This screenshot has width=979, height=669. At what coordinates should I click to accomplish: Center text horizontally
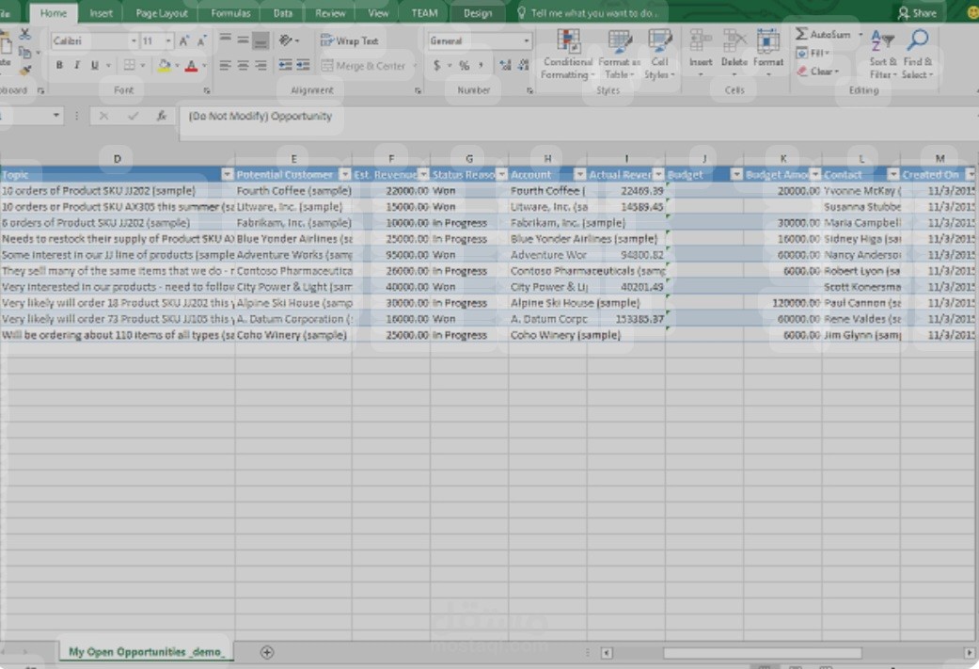[x=243, y=65]
